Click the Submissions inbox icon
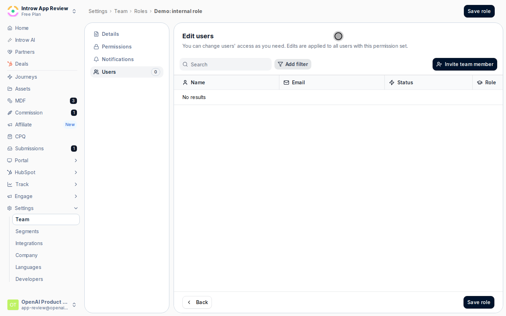 click(x=10, y=149)
